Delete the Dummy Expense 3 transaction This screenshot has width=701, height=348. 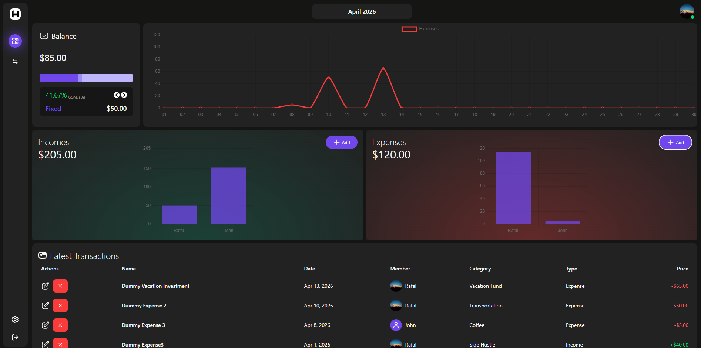click(60, 325)
